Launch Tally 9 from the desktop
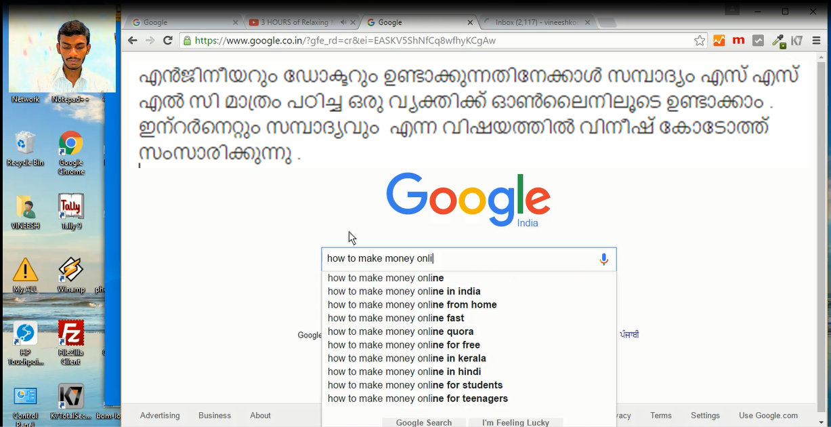831x427 pixels. pos(70,211)
